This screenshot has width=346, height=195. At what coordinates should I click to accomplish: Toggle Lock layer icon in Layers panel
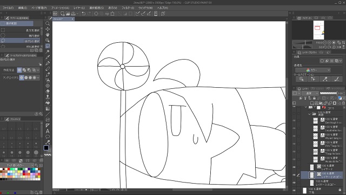(x=314, y=98)
